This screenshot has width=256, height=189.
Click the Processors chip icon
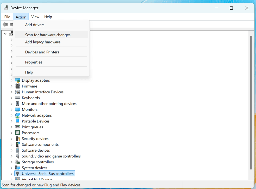tap(17, 133)
